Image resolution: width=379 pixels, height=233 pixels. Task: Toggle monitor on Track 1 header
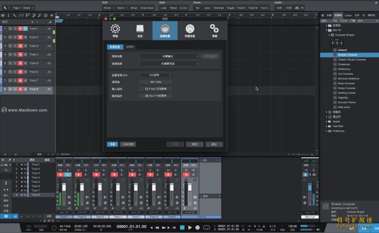click(25, 29)
